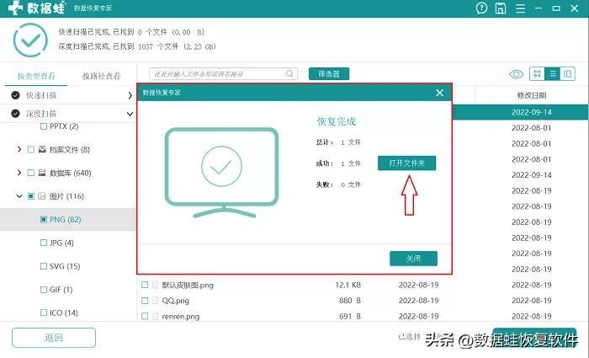Select the QQ.png file checkbox
The image size is (589, 358).
click(x=145, y=301)
